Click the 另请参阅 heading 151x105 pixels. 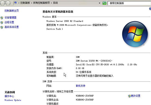point(10,92)
